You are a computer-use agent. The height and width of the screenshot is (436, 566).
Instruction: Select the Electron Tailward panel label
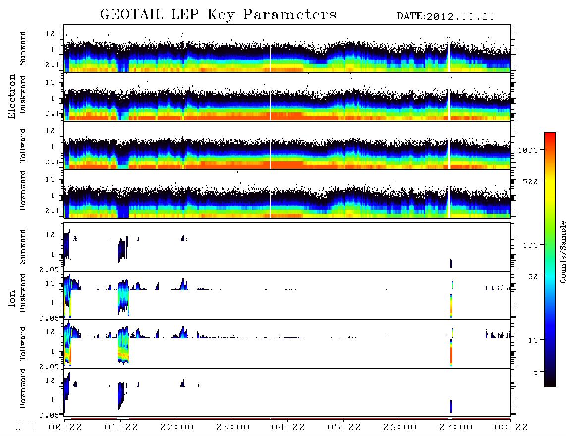click(23, 146)
